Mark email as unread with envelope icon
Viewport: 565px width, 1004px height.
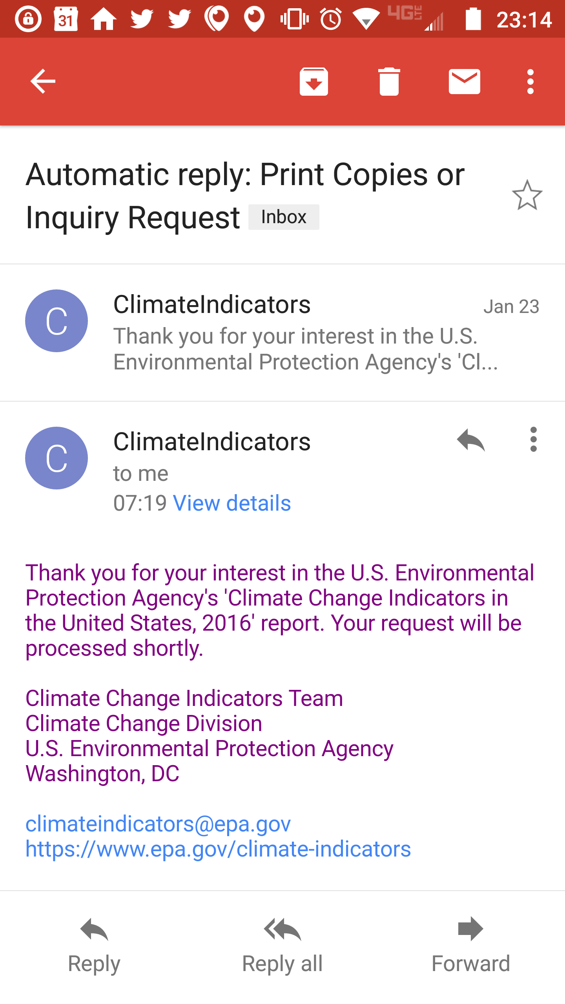464,82
